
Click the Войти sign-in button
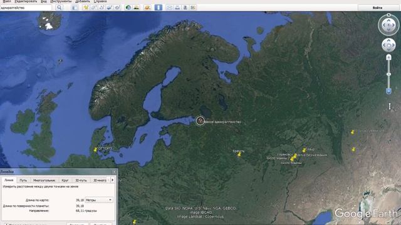(x=377, y=7)
